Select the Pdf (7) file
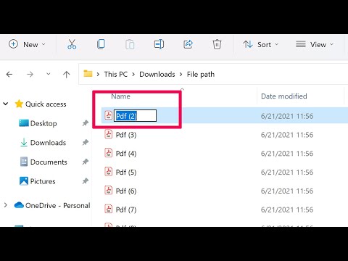Screen dimensions: 348x261 click(x=126, y=210)
